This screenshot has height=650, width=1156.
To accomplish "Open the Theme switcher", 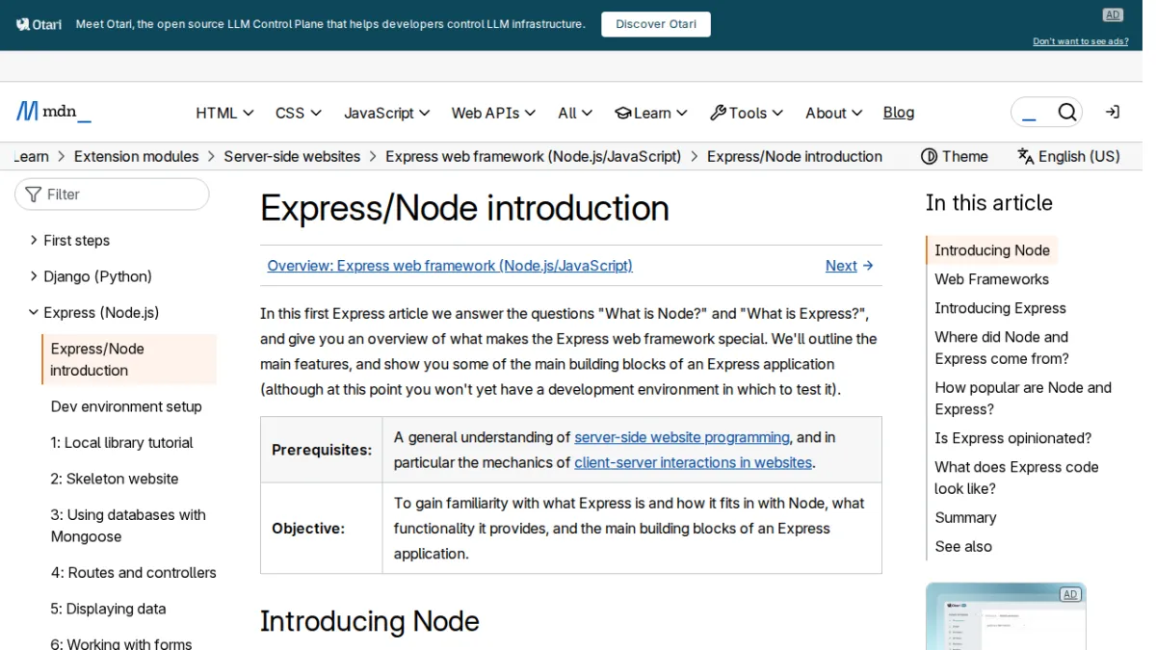I will (954, 156).
